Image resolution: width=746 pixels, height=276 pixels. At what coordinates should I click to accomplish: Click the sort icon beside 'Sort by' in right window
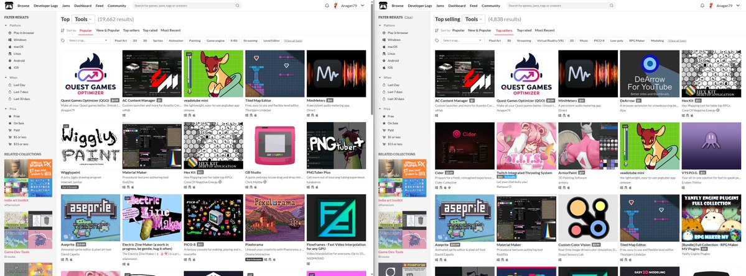[x=437, y=30]
